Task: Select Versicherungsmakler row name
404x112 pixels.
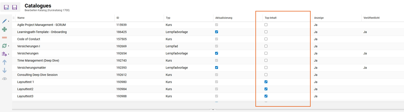Action: coord(31,68)
